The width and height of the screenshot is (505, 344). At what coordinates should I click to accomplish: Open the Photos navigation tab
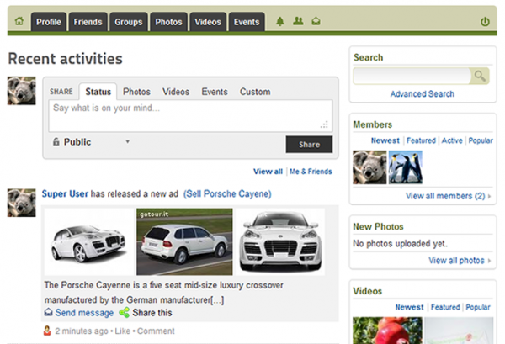[x=169, y=22]
